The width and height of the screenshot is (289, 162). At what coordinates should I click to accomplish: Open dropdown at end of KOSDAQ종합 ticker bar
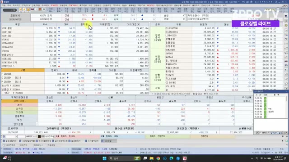(137, 149)
